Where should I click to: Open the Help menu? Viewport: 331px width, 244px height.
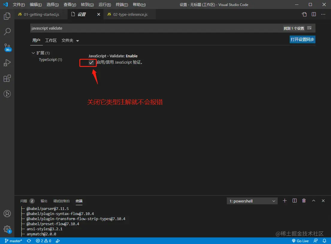click(x=139, y=5)
